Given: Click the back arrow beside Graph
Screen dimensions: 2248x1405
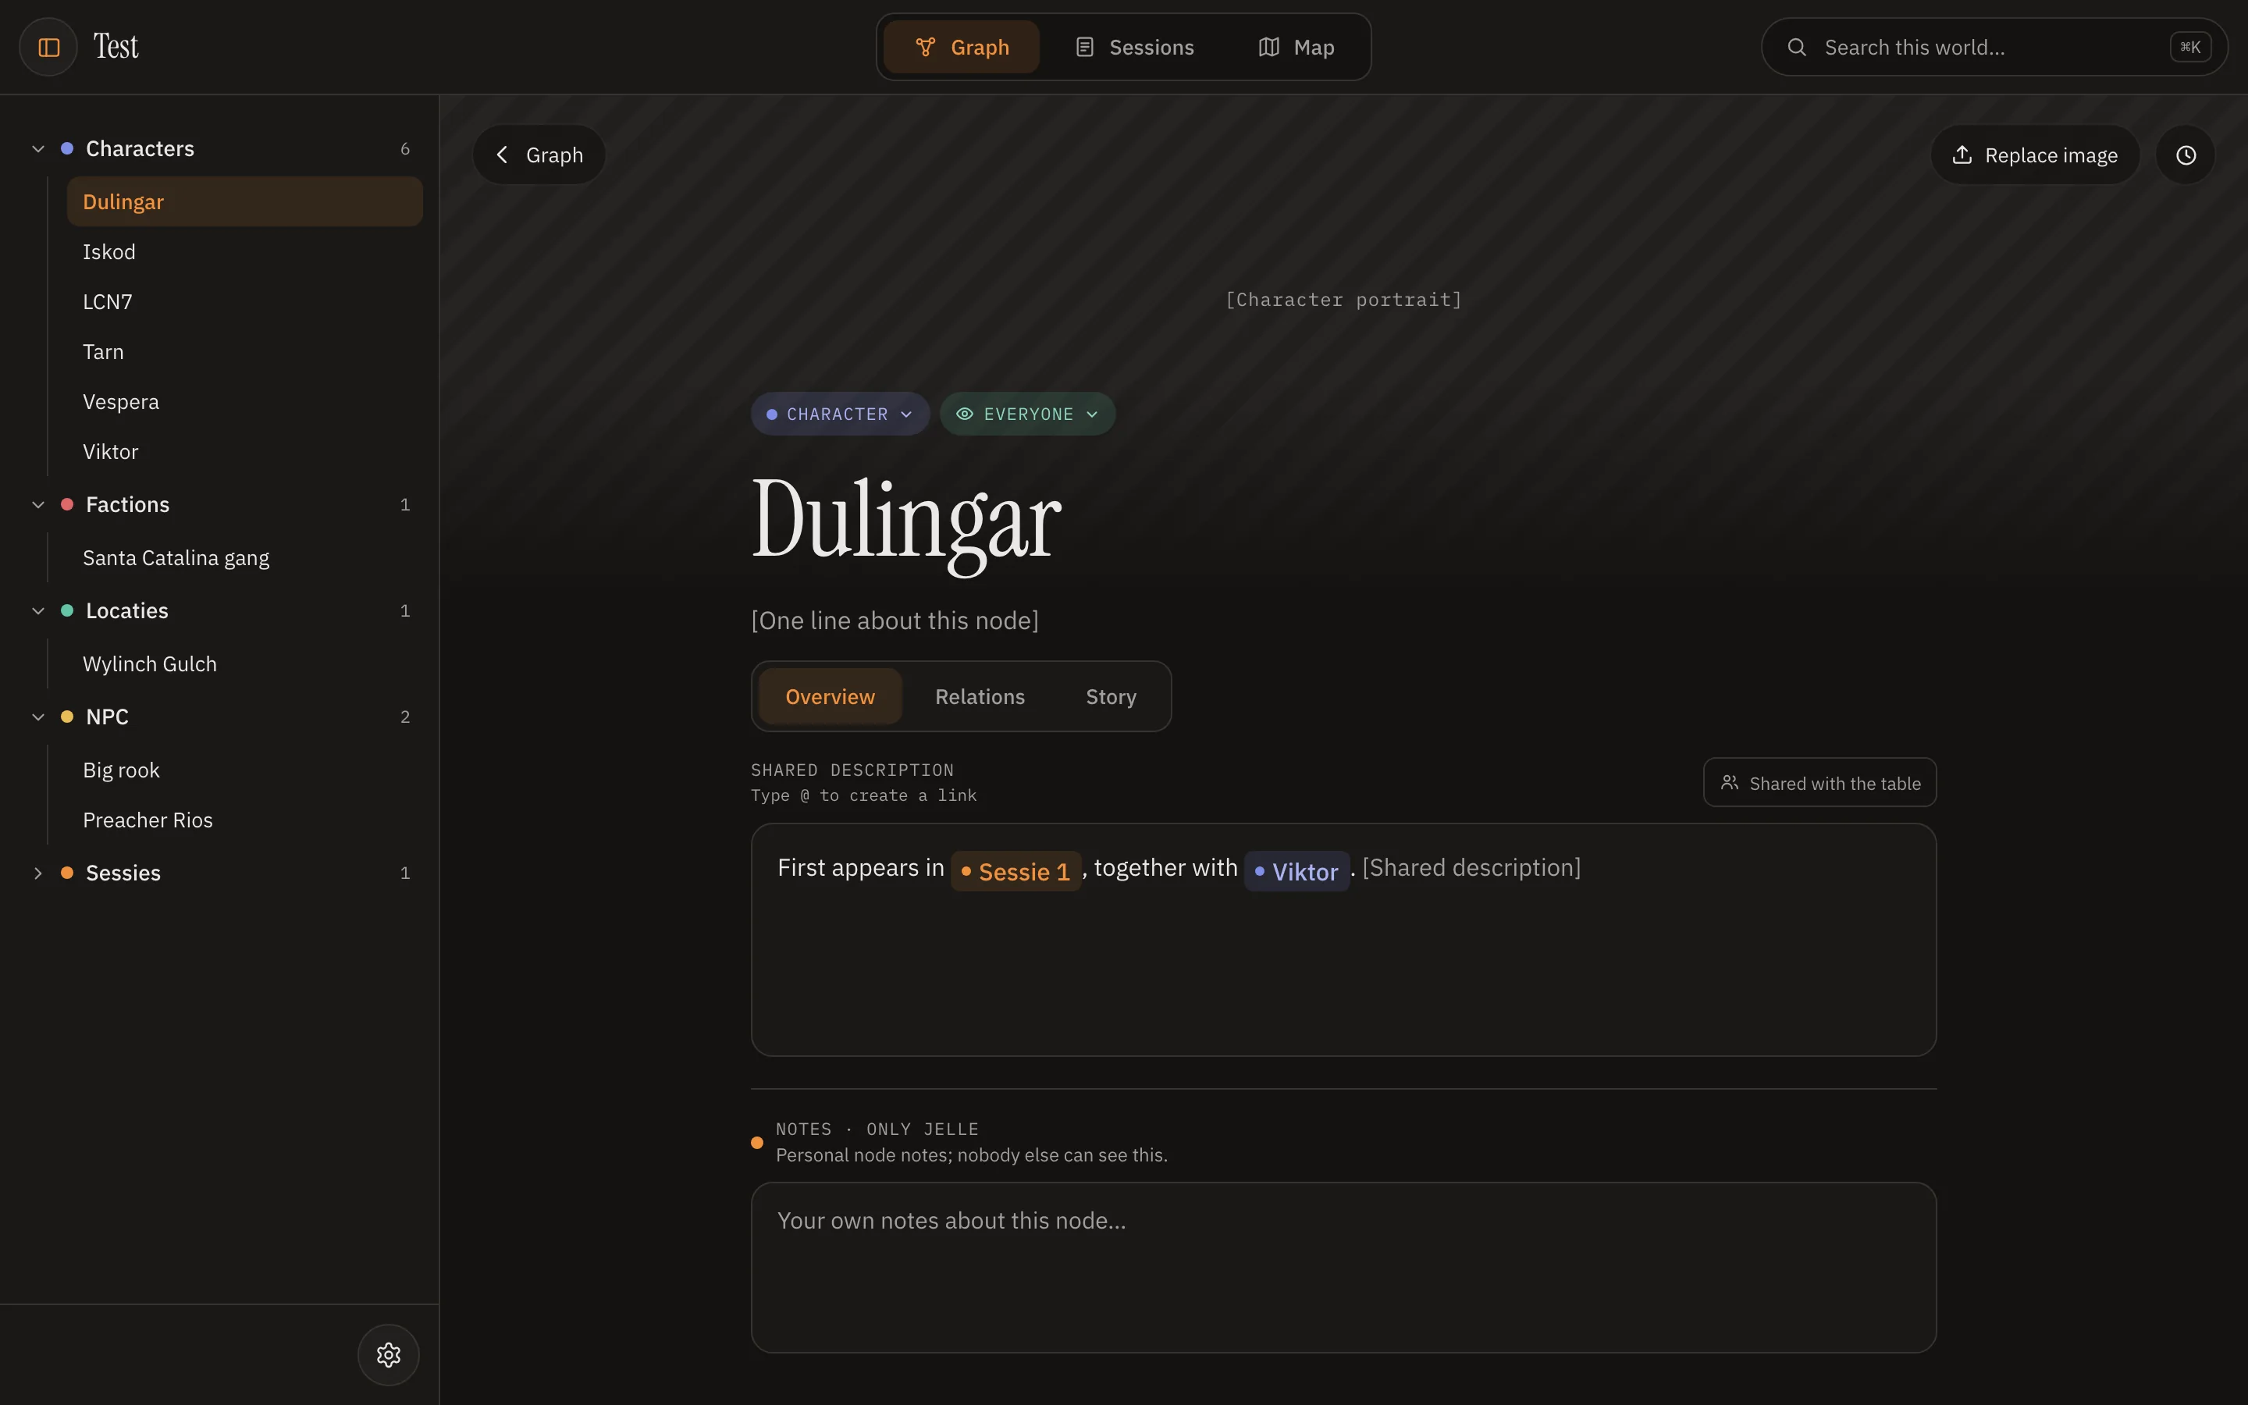Looking at the screenshot, I should [x=503, y=155].
